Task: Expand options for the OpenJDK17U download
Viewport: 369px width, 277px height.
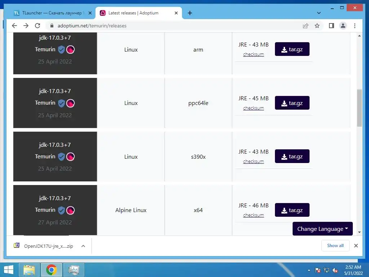Action: tap(83, 246)
